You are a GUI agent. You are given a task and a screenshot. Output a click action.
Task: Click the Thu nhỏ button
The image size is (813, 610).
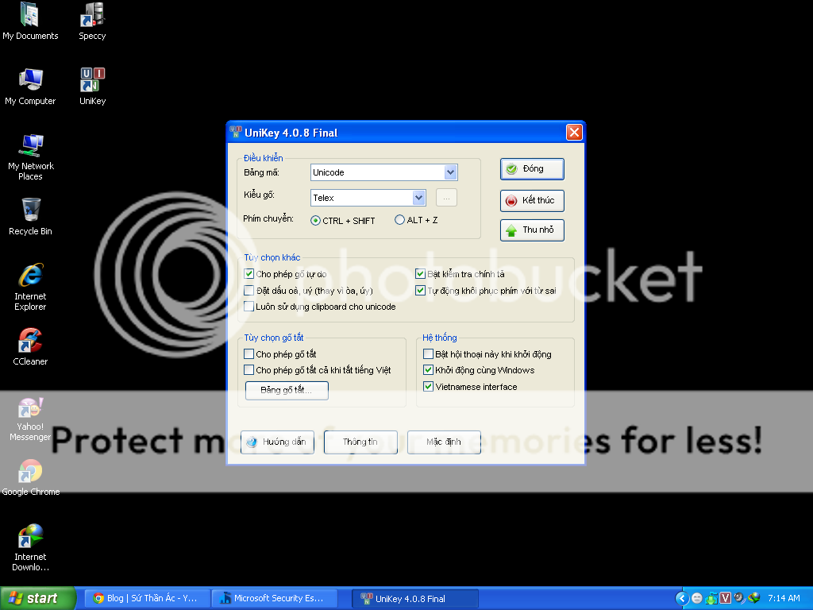click(532, 230)
